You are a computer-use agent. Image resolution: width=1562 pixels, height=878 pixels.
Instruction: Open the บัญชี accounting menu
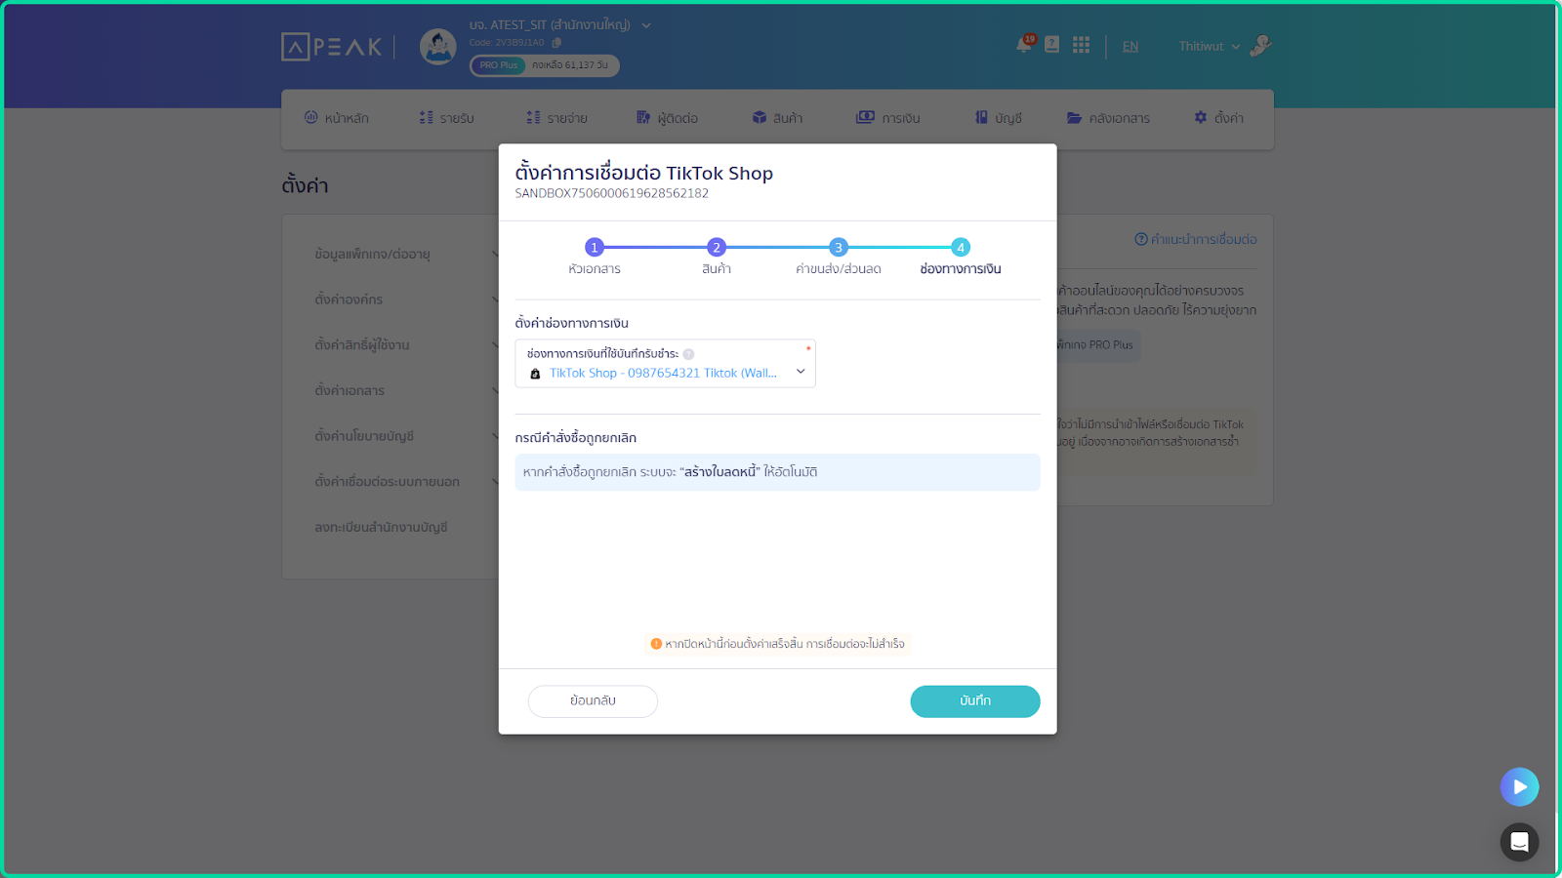[999, 118]
